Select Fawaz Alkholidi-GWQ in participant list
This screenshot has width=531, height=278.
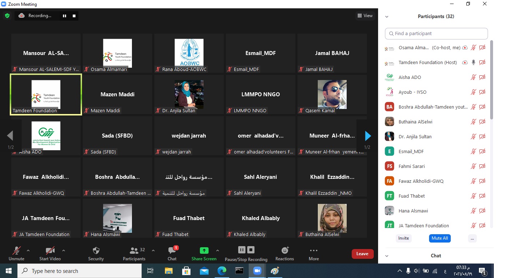pos(436,181)
